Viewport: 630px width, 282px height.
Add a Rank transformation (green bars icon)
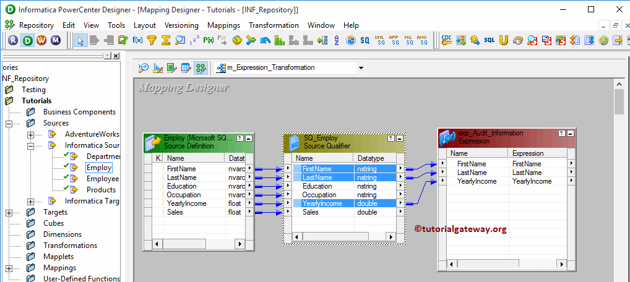click(279, 40)
